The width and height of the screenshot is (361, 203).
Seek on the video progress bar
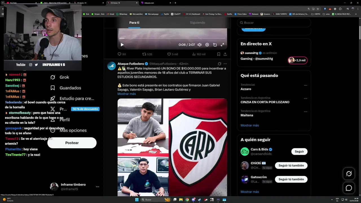[172, 38]
